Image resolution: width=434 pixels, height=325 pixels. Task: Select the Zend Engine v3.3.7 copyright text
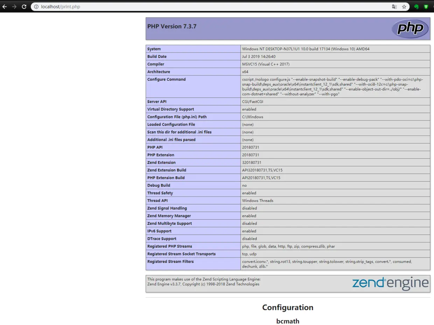coord(203,284)
